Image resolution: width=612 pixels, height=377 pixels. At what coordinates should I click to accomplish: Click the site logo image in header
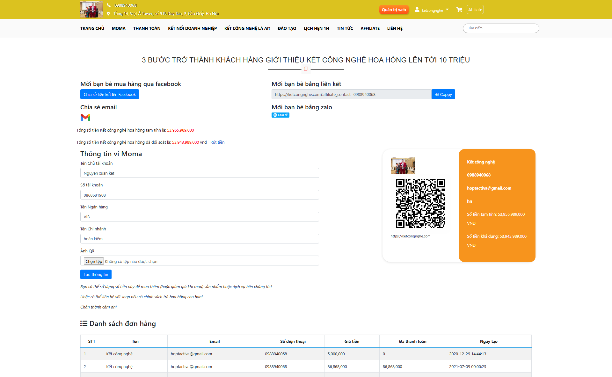tap(91, 9)
